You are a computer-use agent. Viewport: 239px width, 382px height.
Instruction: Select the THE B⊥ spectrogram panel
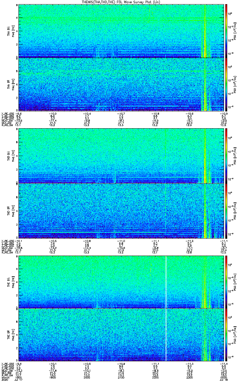tap(121, 281)
